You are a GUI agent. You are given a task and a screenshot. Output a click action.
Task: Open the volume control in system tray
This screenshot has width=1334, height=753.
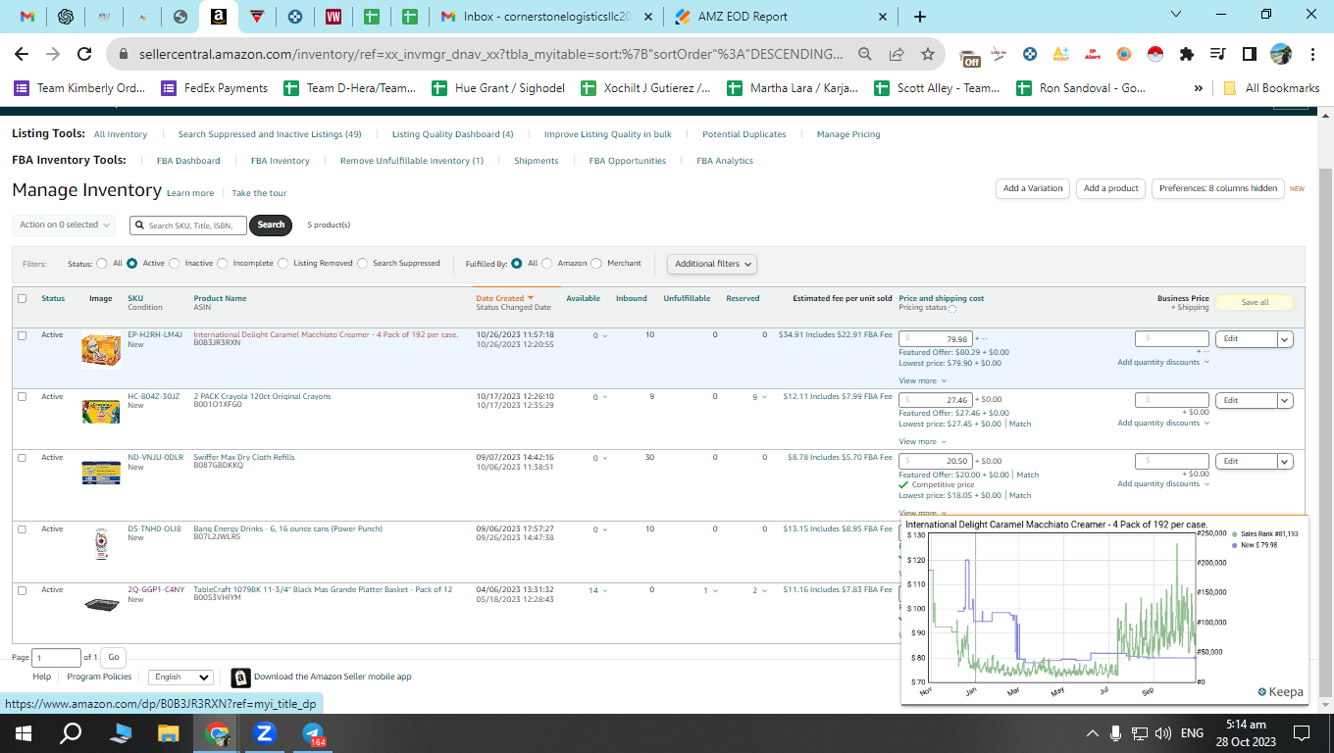coord(1163,732)
